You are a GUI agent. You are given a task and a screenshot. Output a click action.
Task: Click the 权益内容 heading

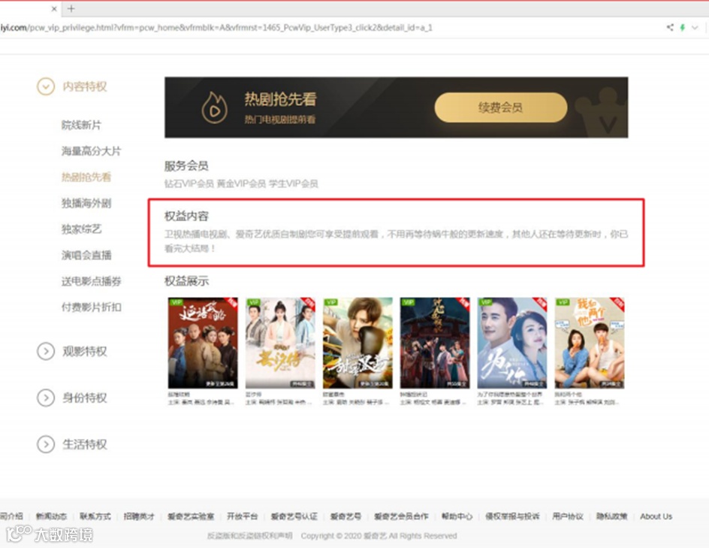click(186, 216)
